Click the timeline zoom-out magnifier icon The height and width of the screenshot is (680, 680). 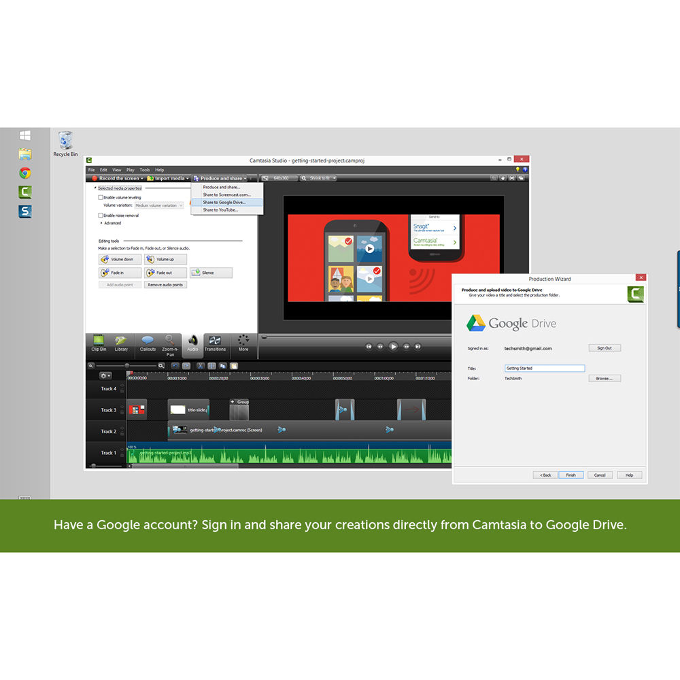(x=91, y=366)
